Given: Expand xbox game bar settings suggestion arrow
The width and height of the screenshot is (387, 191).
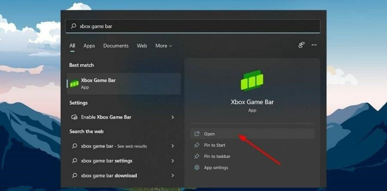Looking at the screenshot, I should [173, 161].
